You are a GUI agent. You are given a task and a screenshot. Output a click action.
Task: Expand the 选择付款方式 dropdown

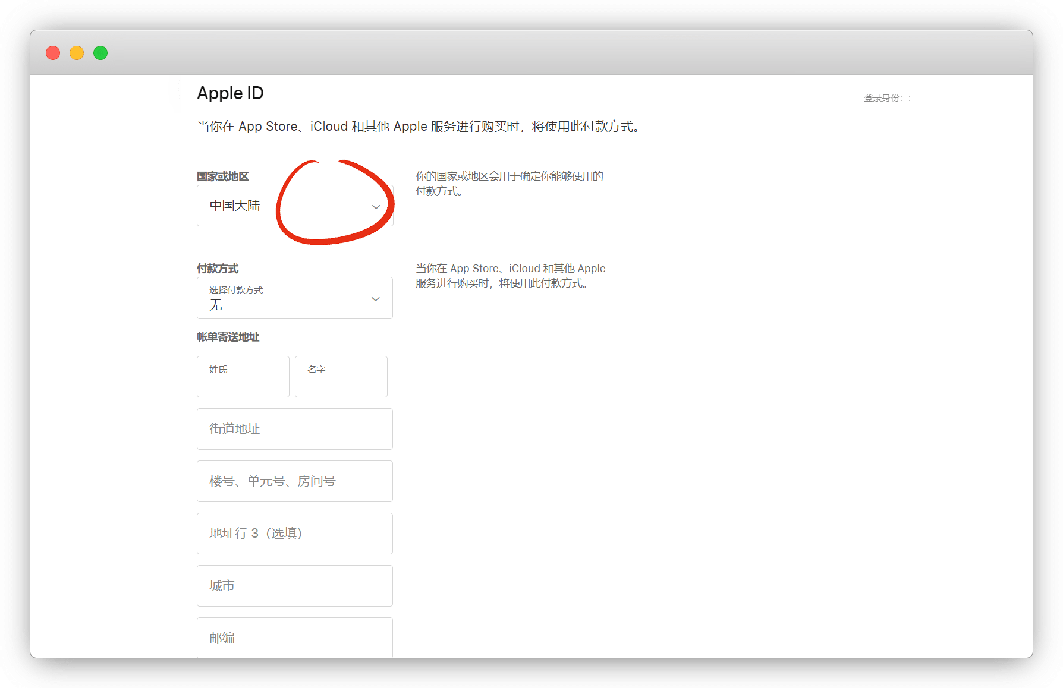click(295, 298)
